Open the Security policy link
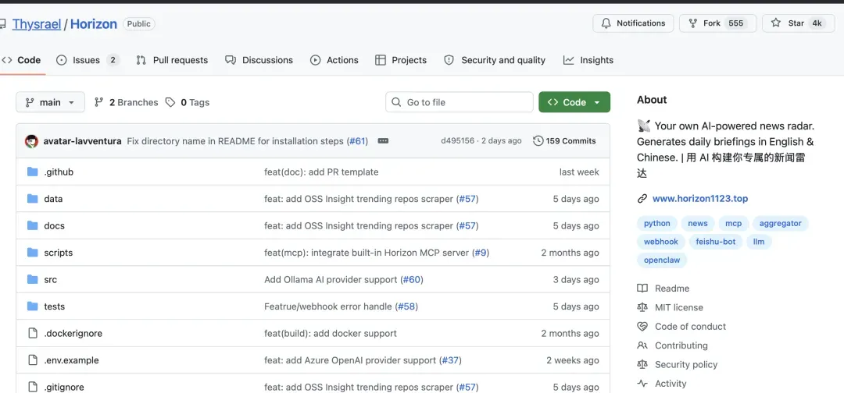This screenshot has width=844, height=393. [x=686, y=365]
